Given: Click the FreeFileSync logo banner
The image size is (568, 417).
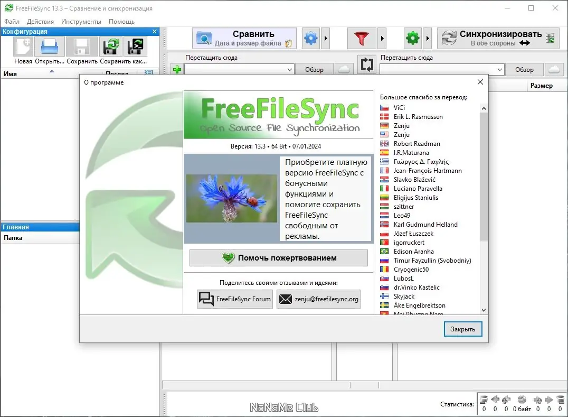Looking at the screenshot, I should pos(279,115).
